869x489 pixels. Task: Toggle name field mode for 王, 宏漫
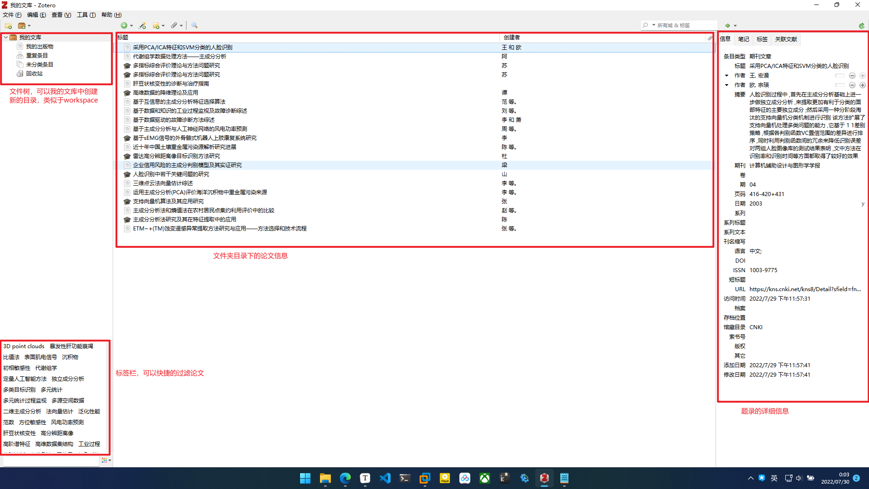coord(840,76)
